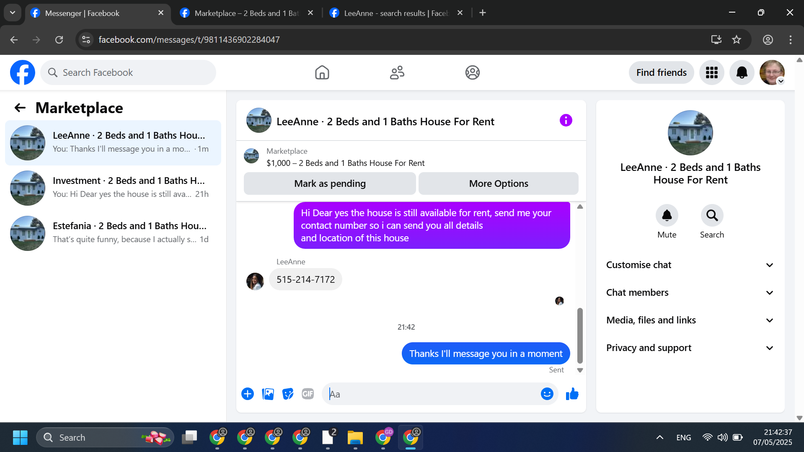Switch to the Marketplace 2 Beds tab
The width and height of the screenshot is (804, 452).
[x=247, y=13]
